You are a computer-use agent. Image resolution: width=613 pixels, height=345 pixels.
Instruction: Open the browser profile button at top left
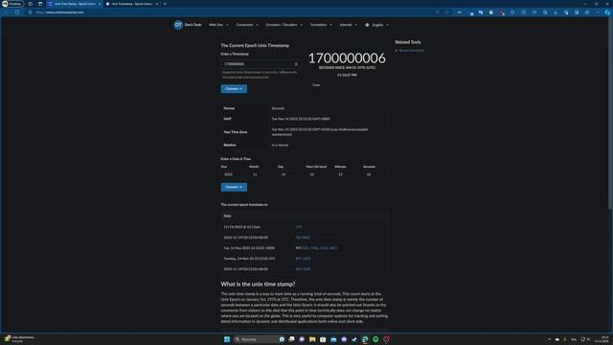[x=12, y=4]
